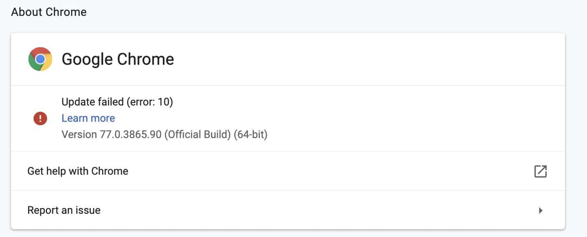Screen dimensions: 587x237
Task: Click the red update error icon
Action: 40,118
